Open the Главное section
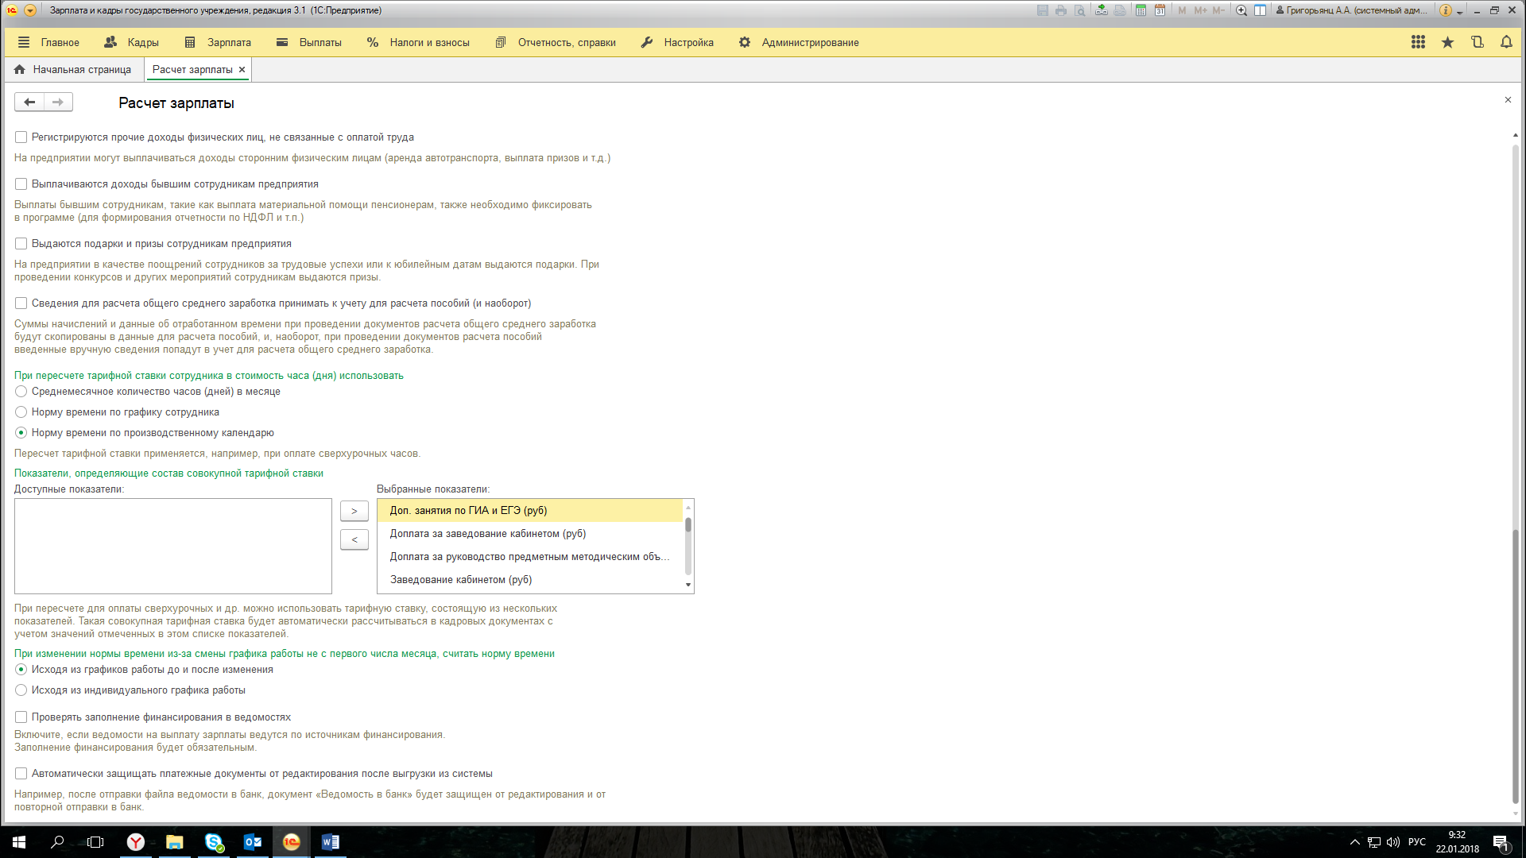 (x=48, y=42)
